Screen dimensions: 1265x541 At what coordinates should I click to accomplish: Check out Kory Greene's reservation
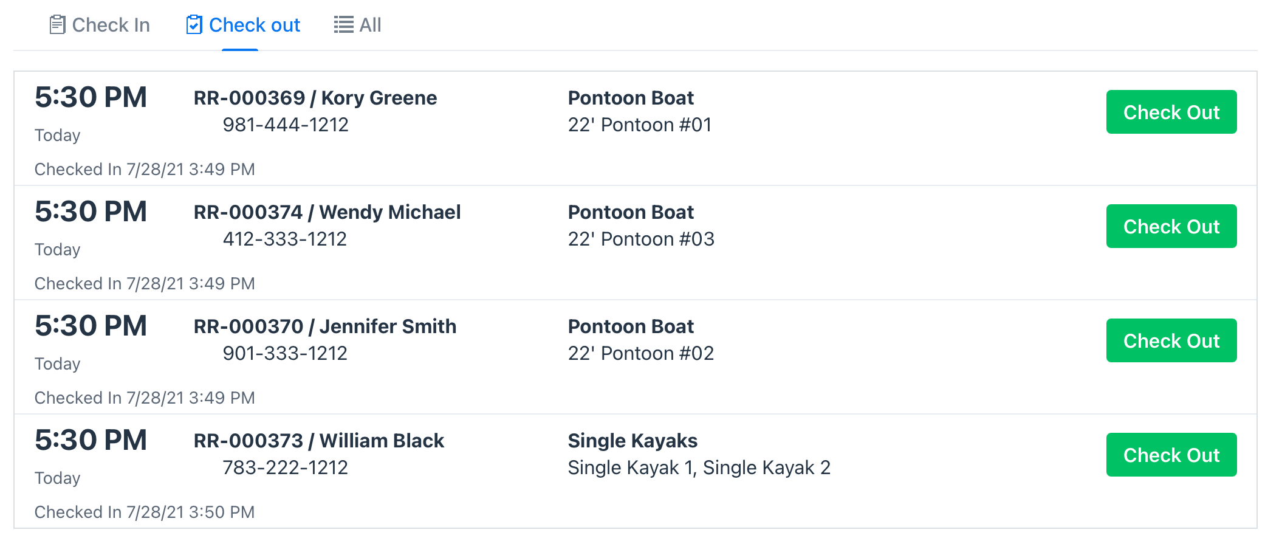[1171, 112]
